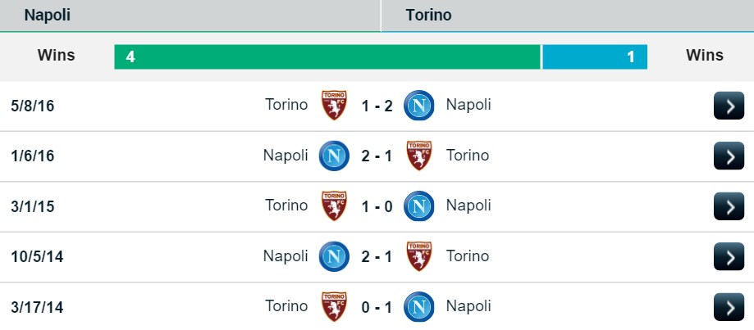The image size is (754, 330).
Task: Click the 10/5/14 date label
Action: [38, 256]
